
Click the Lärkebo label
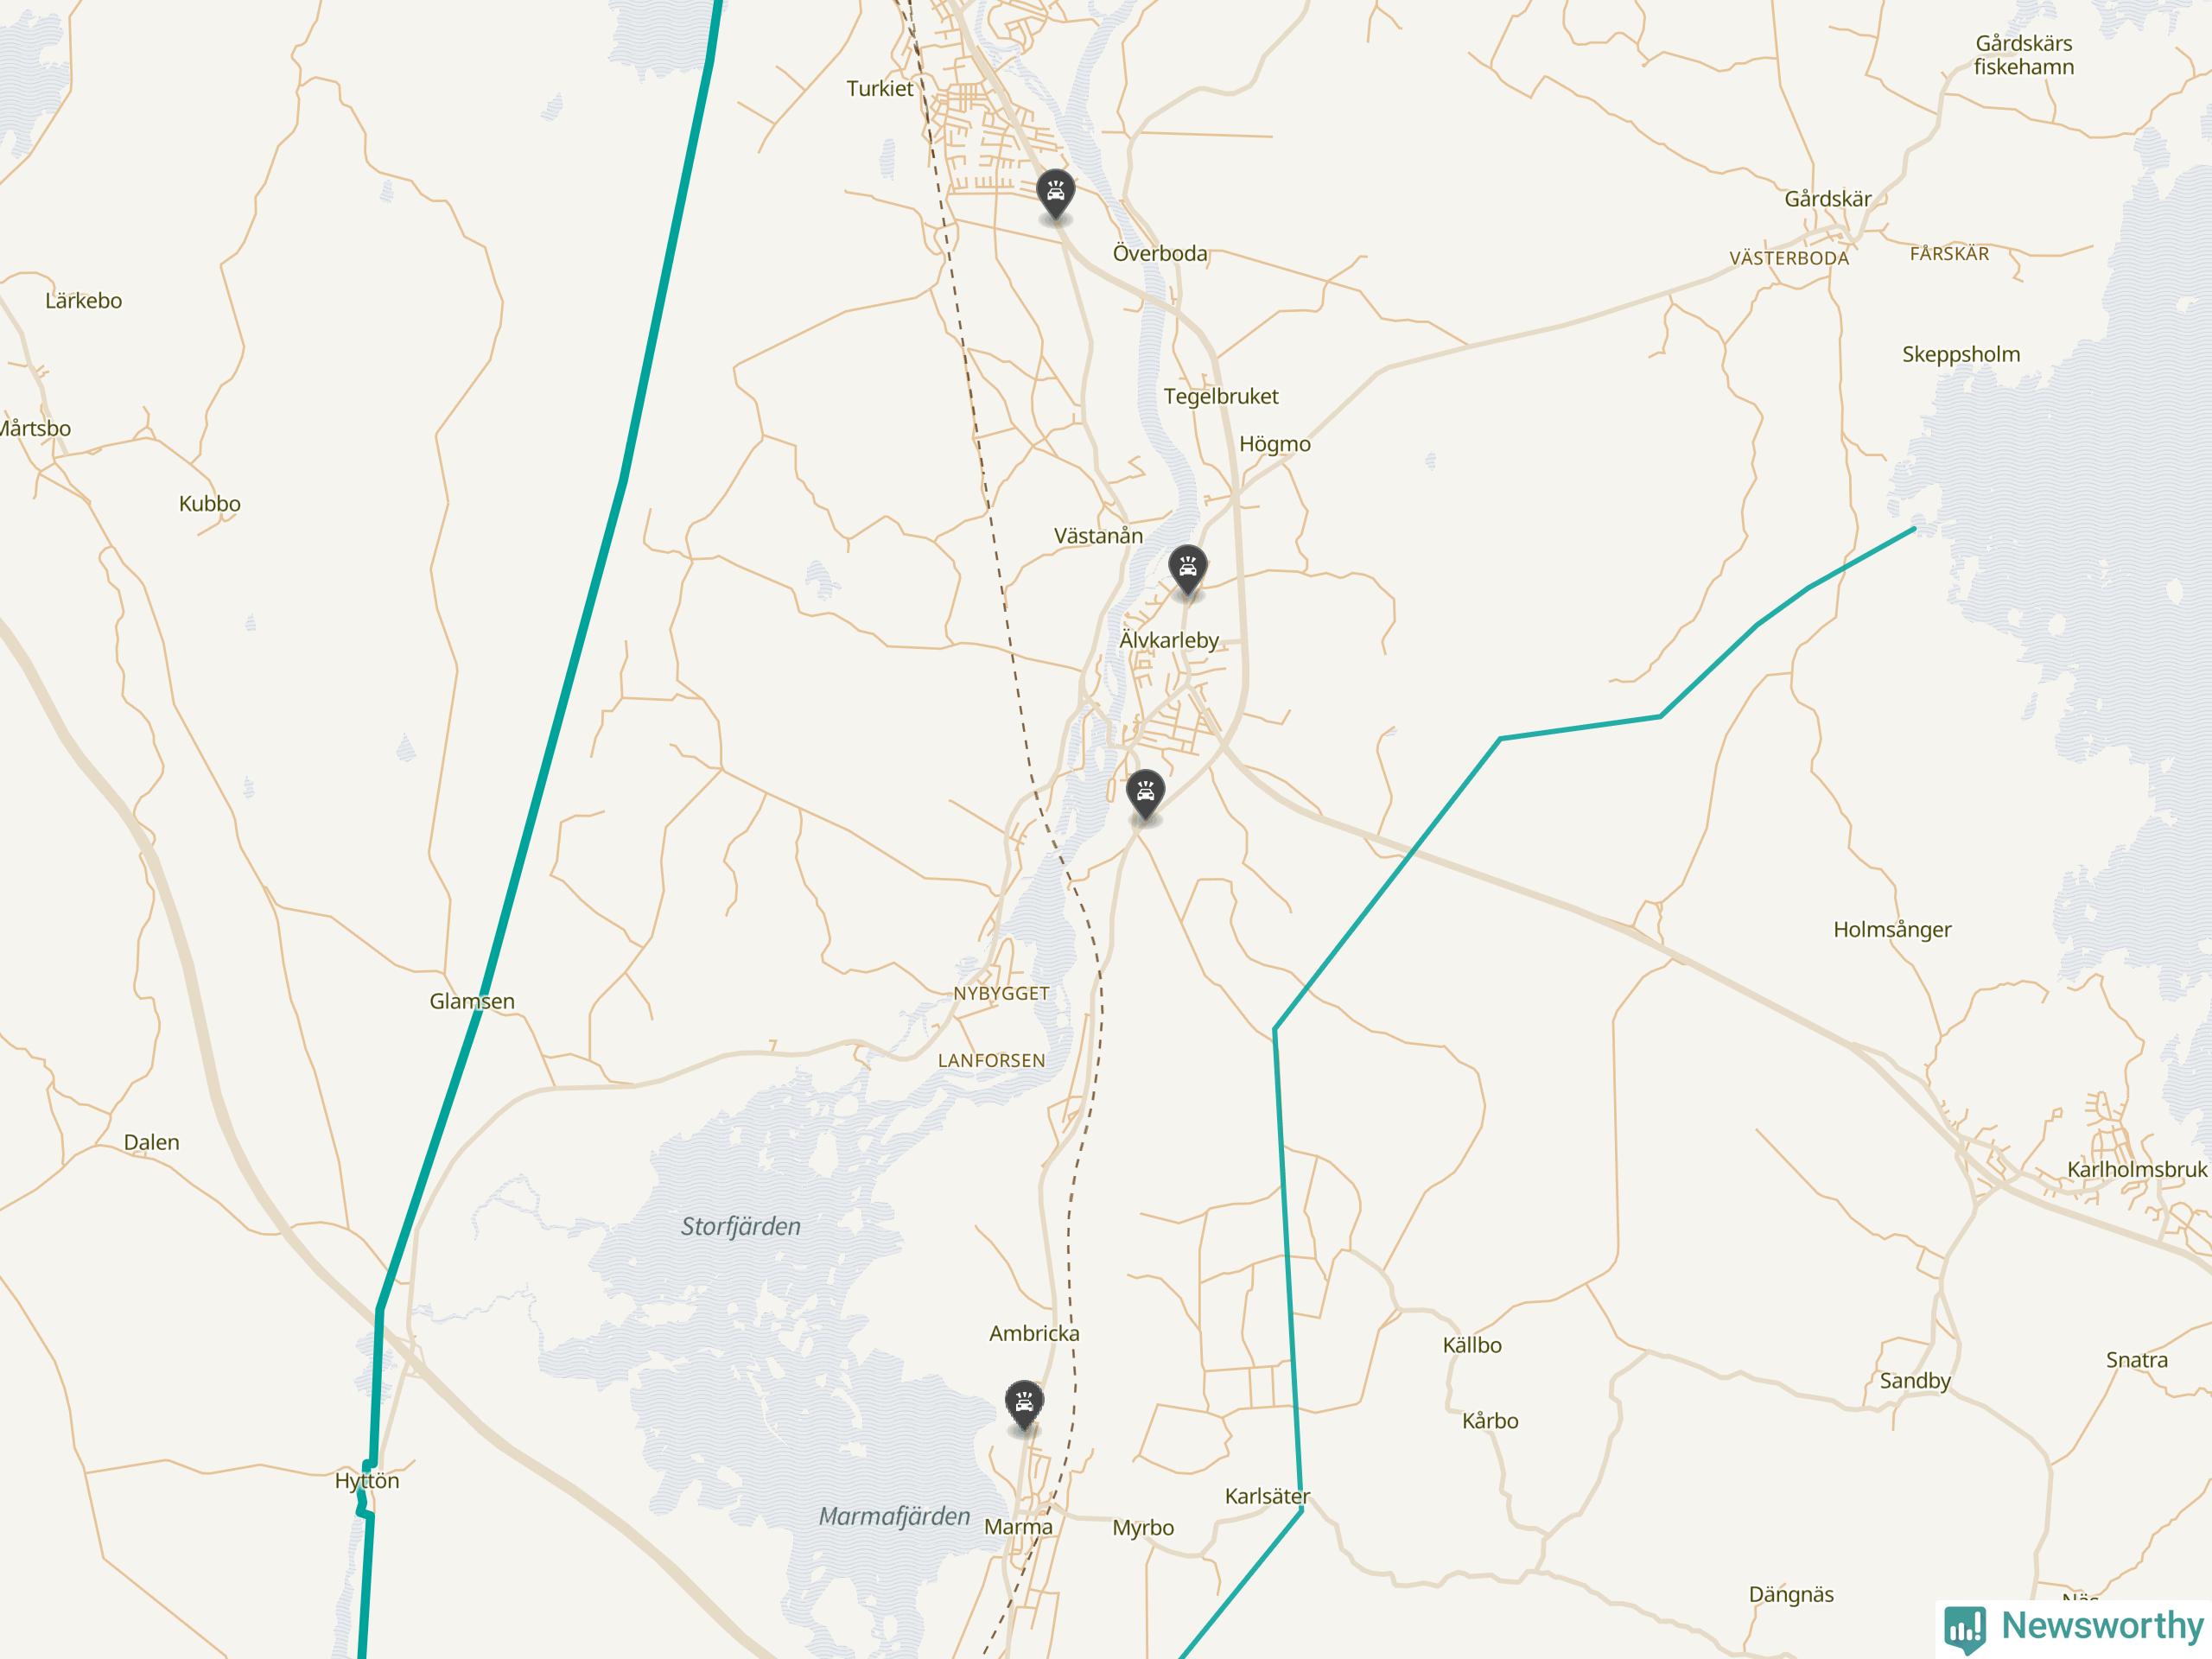(84, 301)
